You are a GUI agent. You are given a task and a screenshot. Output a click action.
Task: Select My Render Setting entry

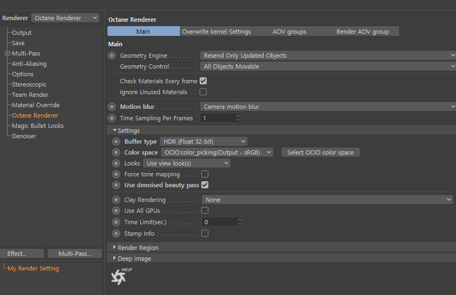pyautogui.click(x=33, y=269)
